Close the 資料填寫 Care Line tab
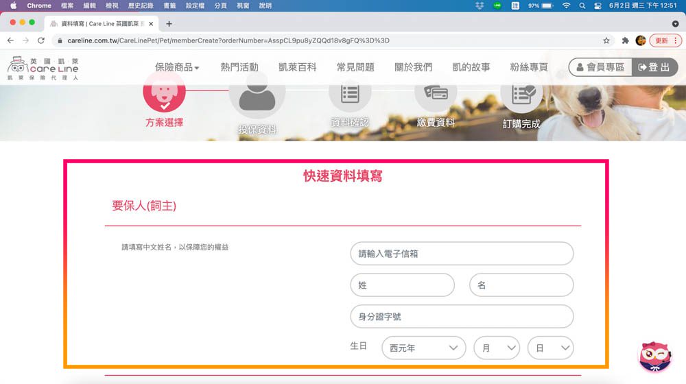 (151, 23)
